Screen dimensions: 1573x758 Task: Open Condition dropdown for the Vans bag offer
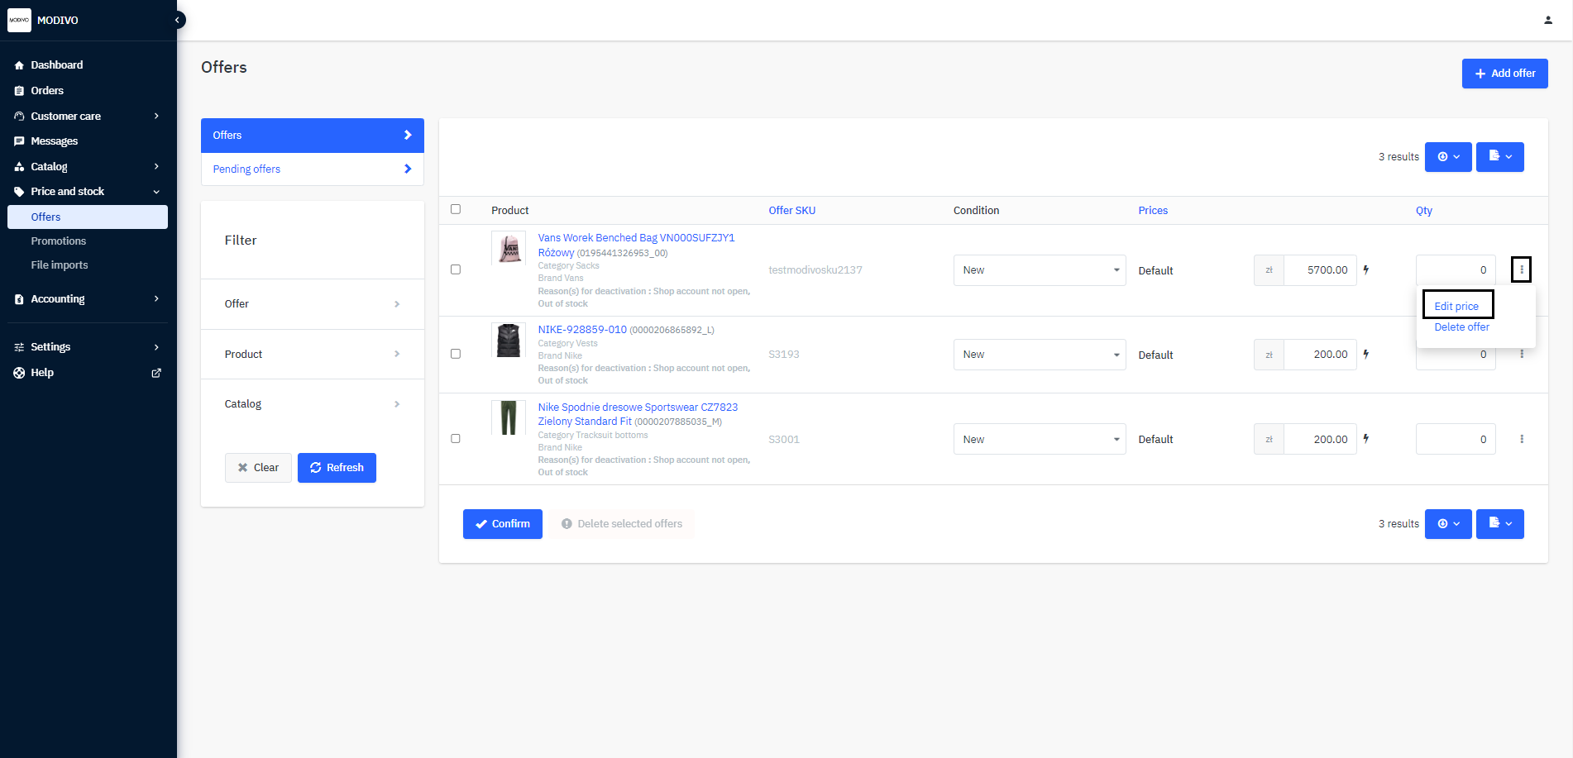1039,270
